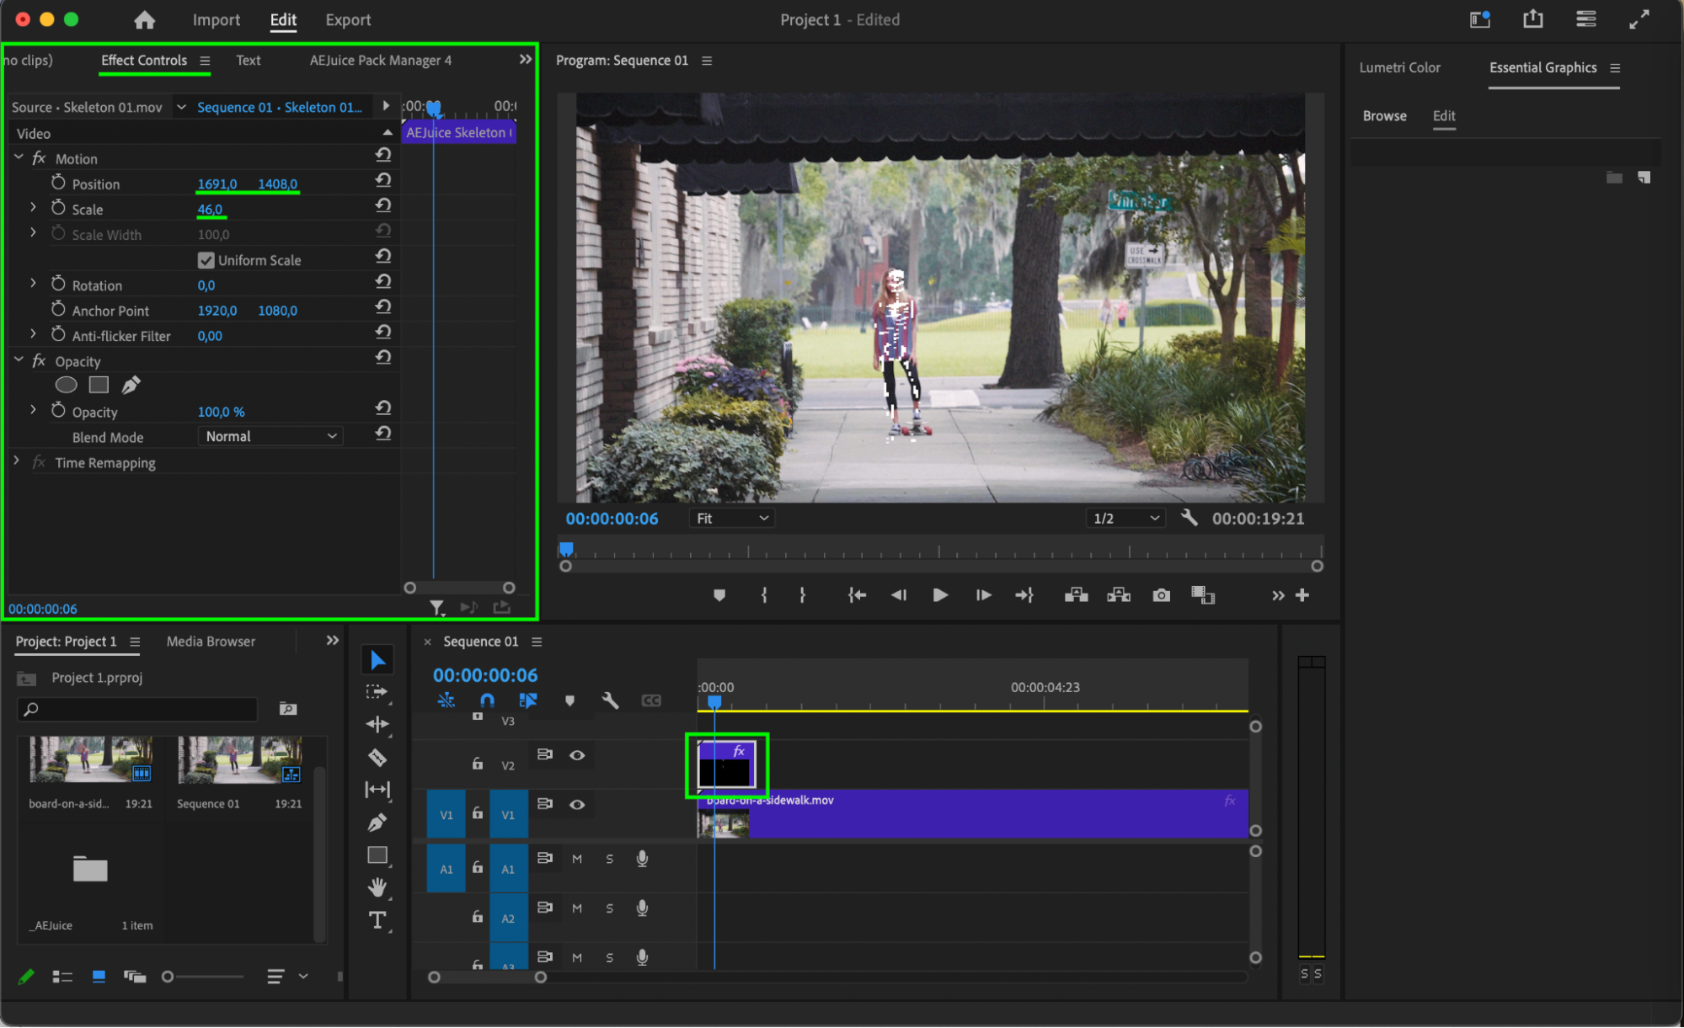The height and width of the screenshot is (1028, 1684).
Task: Expand the Time Remapping effect
Action: coord(16,462)
